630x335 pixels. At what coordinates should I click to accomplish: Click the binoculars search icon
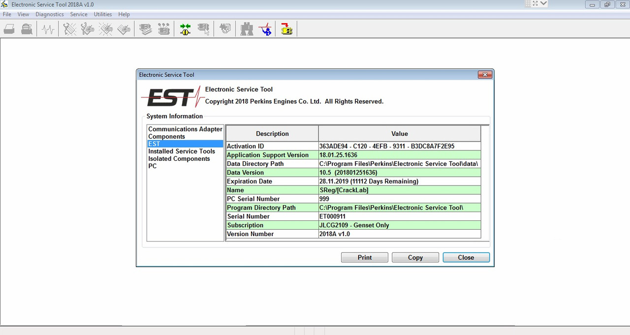247,30
